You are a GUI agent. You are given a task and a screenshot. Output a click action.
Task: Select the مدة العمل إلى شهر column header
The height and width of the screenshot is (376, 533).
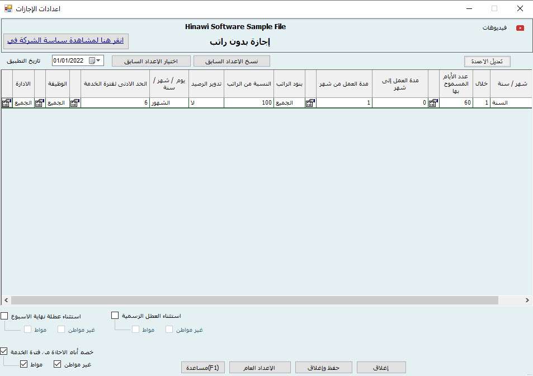400,83
